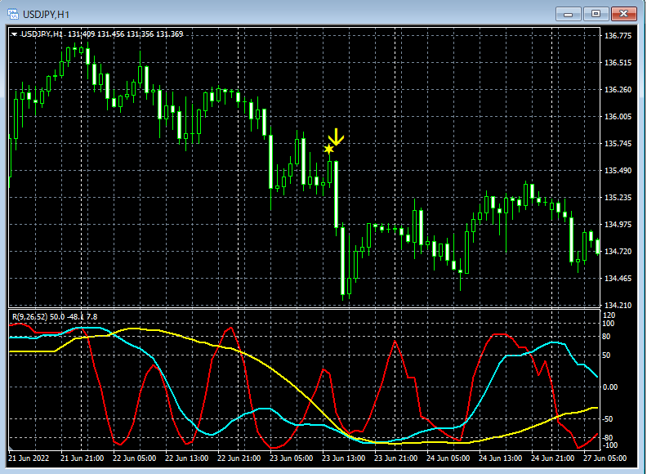Click the 134.465 price scale label

(618, 279)
